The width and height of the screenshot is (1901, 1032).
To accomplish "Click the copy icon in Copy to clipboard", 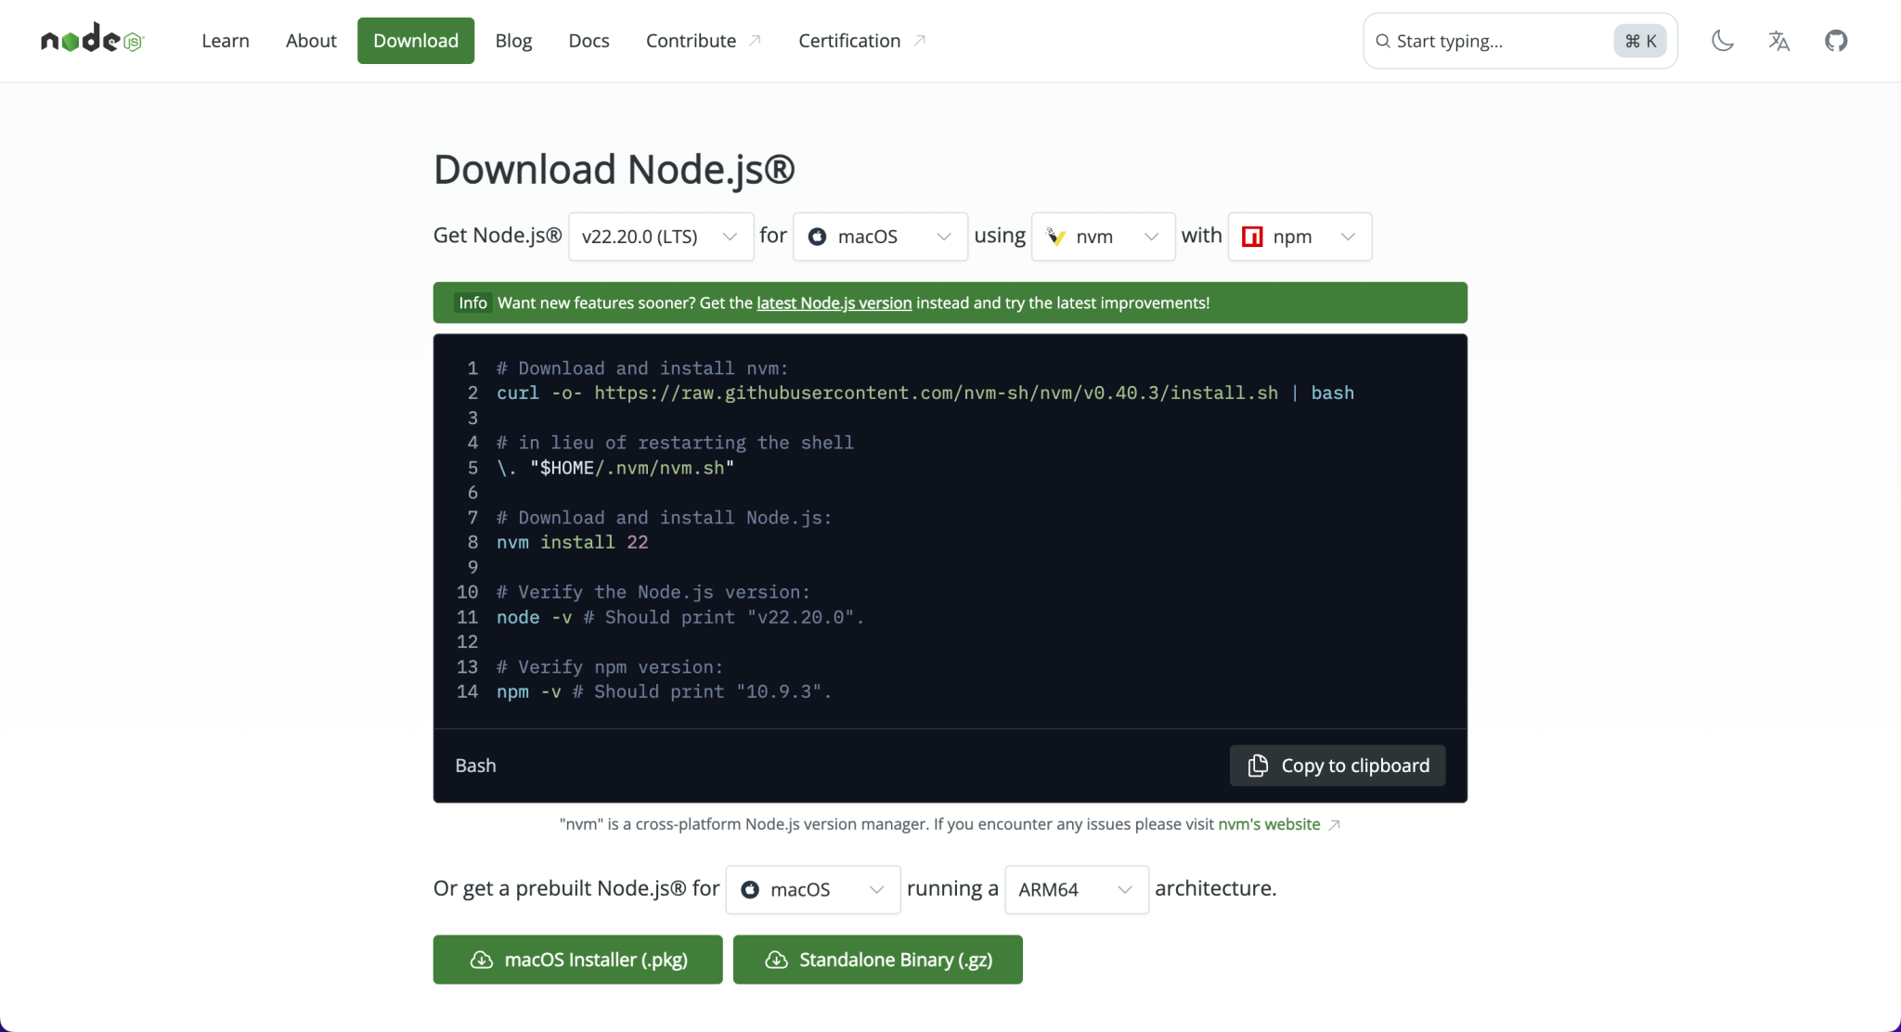I will point(1258,766).
